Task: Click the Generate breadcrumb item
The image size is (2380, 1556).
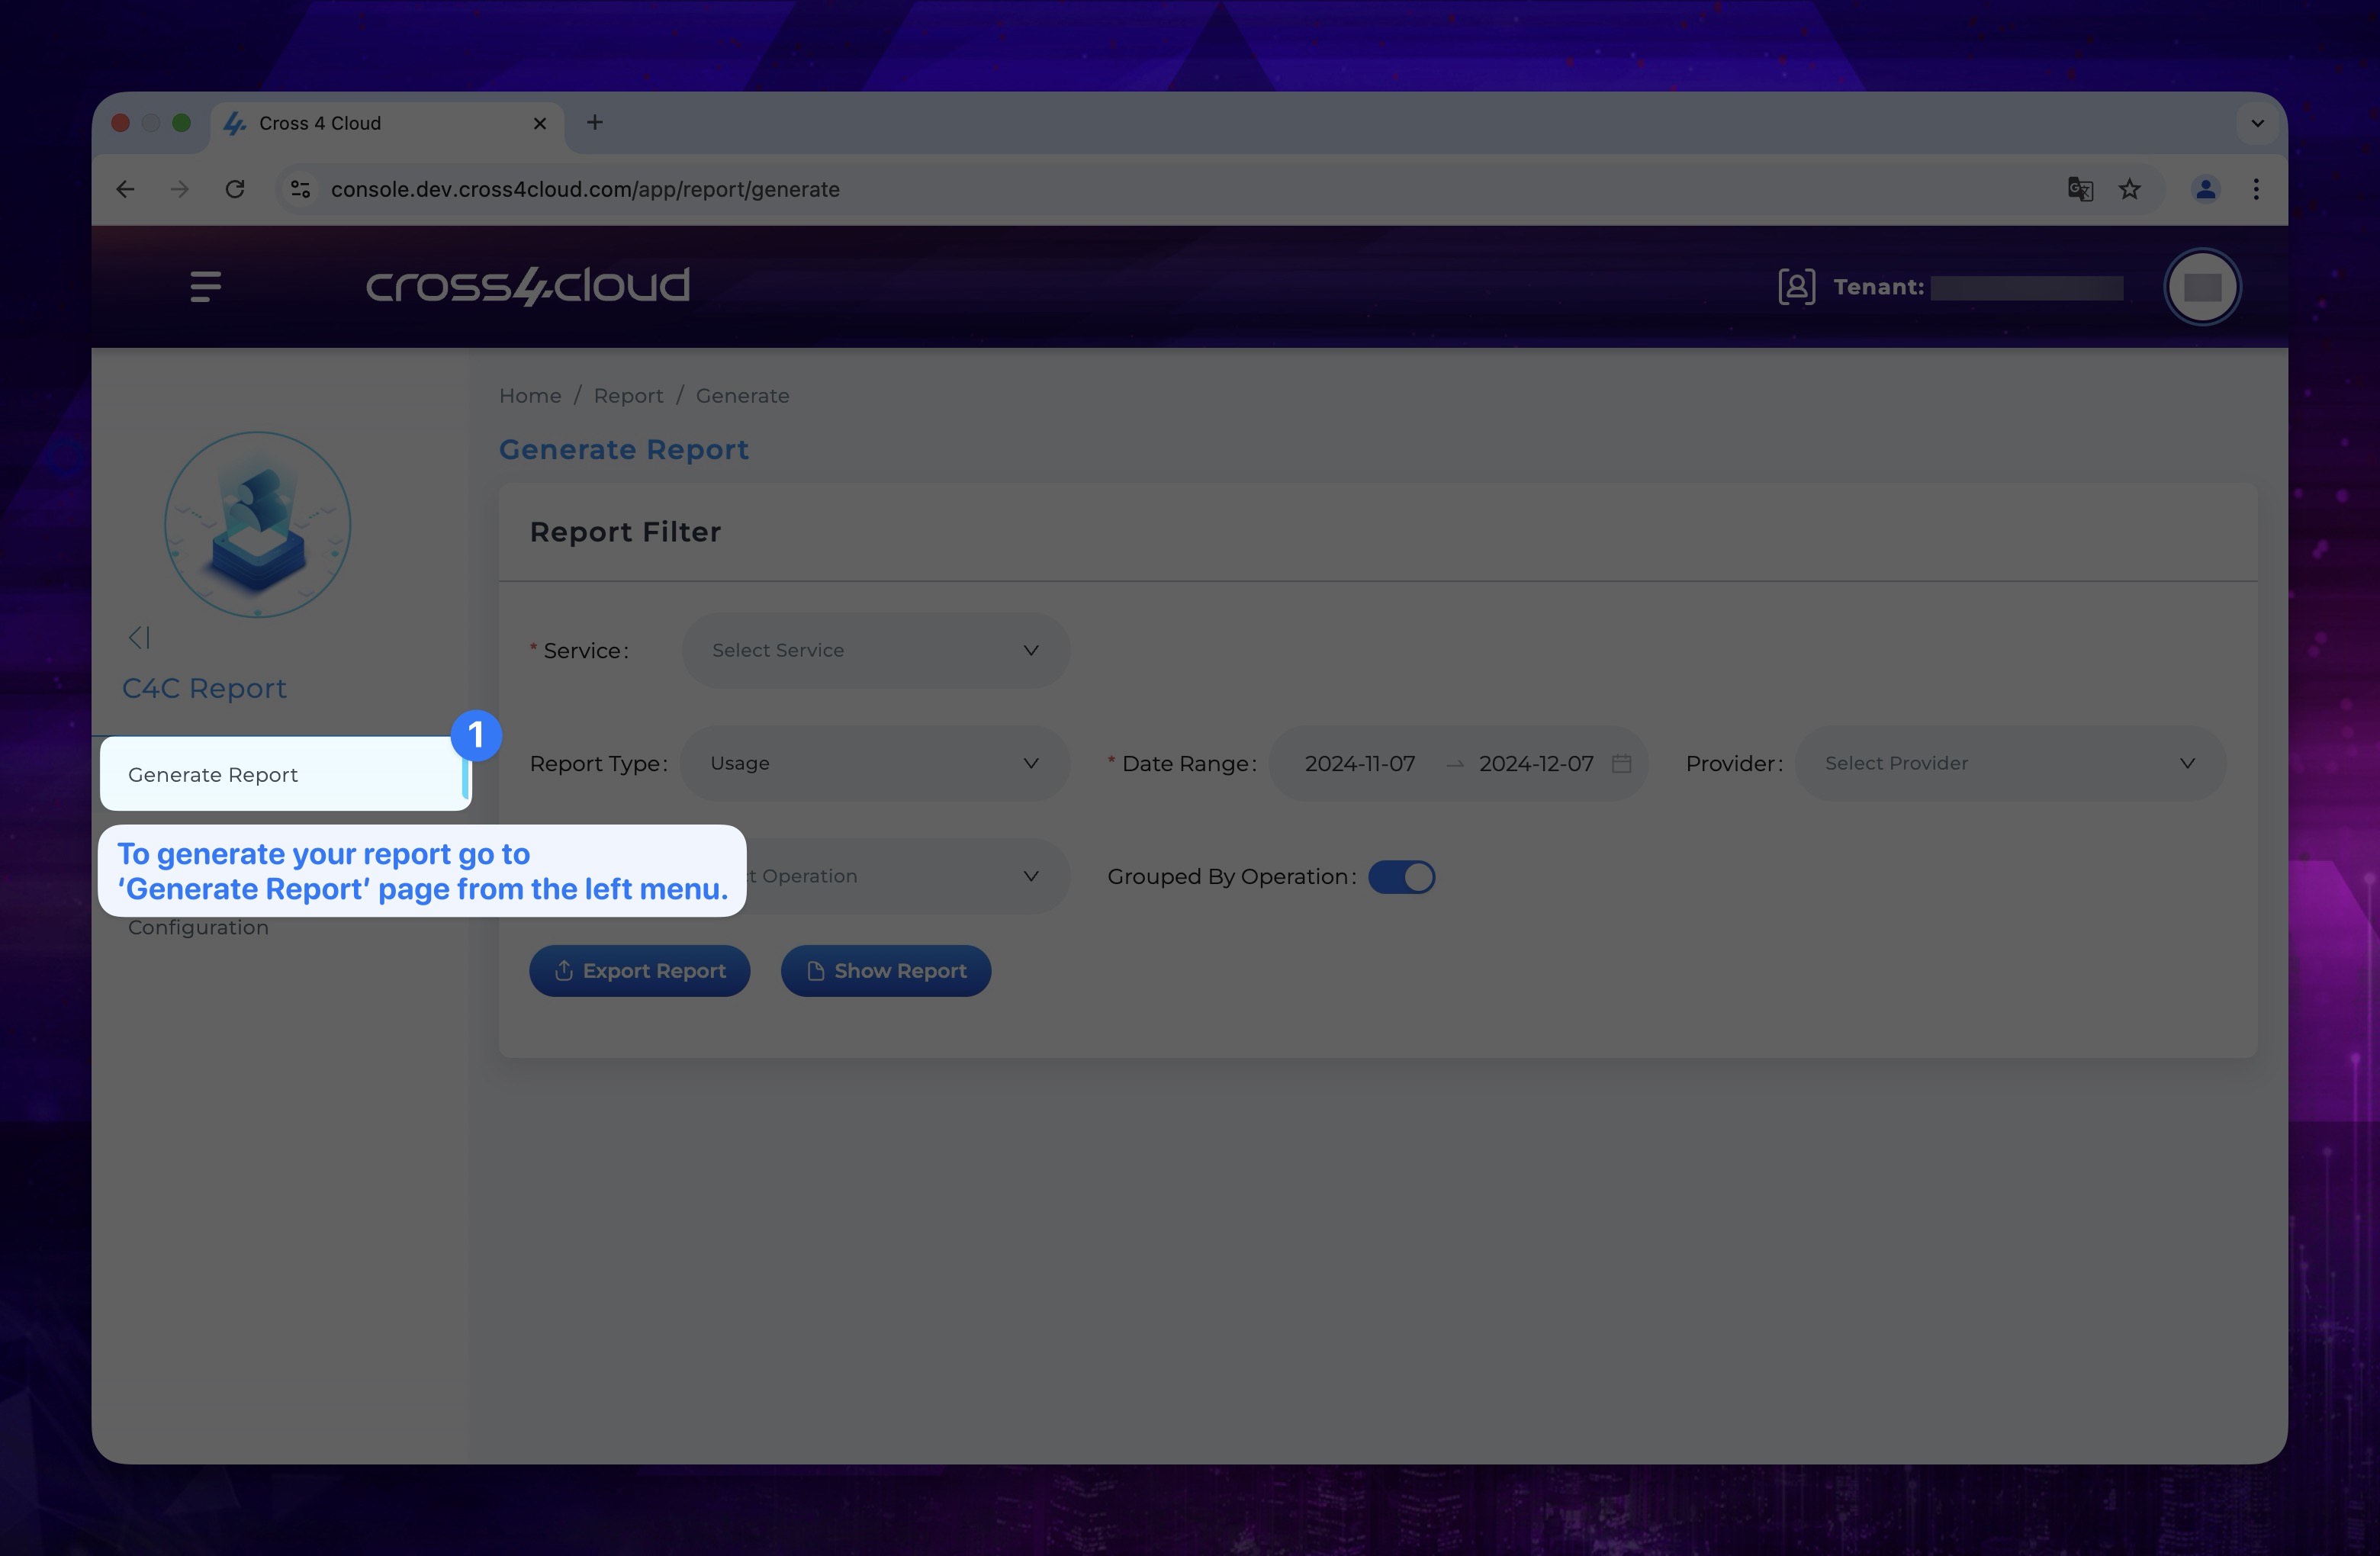Action: coord(742,396)
